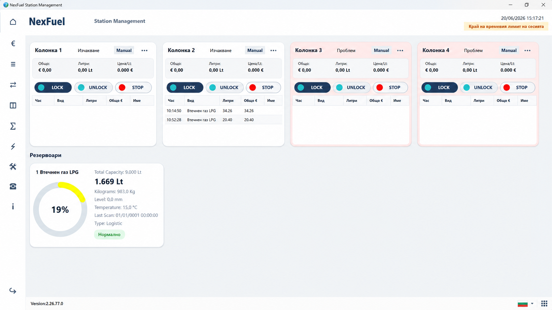Click Manual mode badge on Колонка 3

pos(381,50)
